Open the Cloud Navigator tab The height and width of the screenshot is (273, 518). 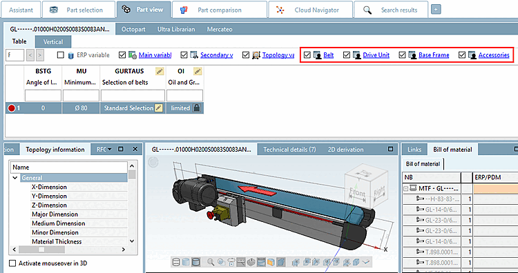tap(311, 10)
